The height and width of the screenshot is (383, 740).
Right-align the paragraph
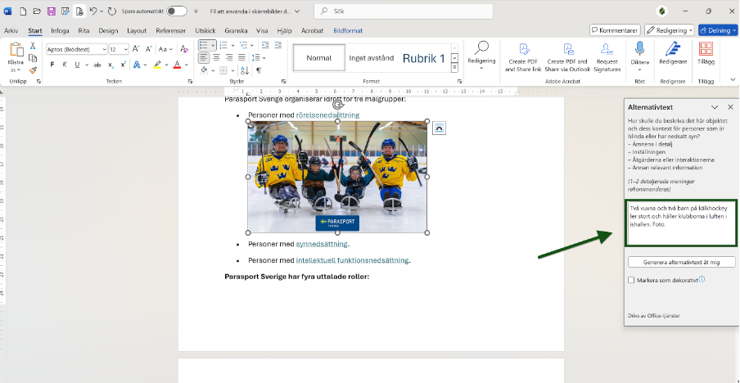point(229,57)
